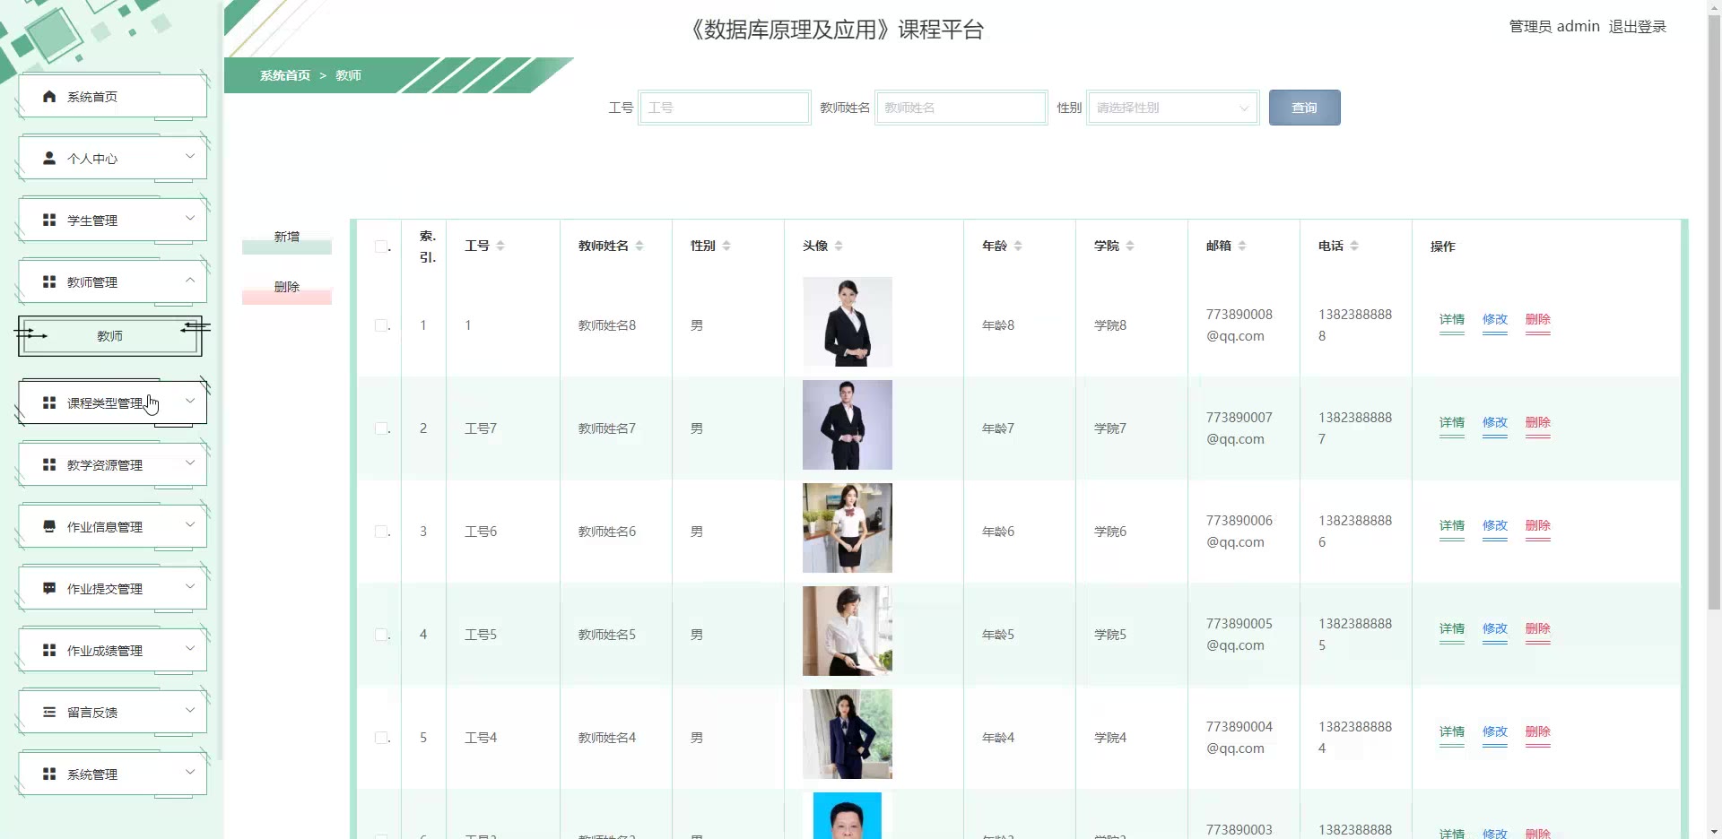
Task: Click the avatar photo of 教师姓名4
Action: (x=848, y=734)
